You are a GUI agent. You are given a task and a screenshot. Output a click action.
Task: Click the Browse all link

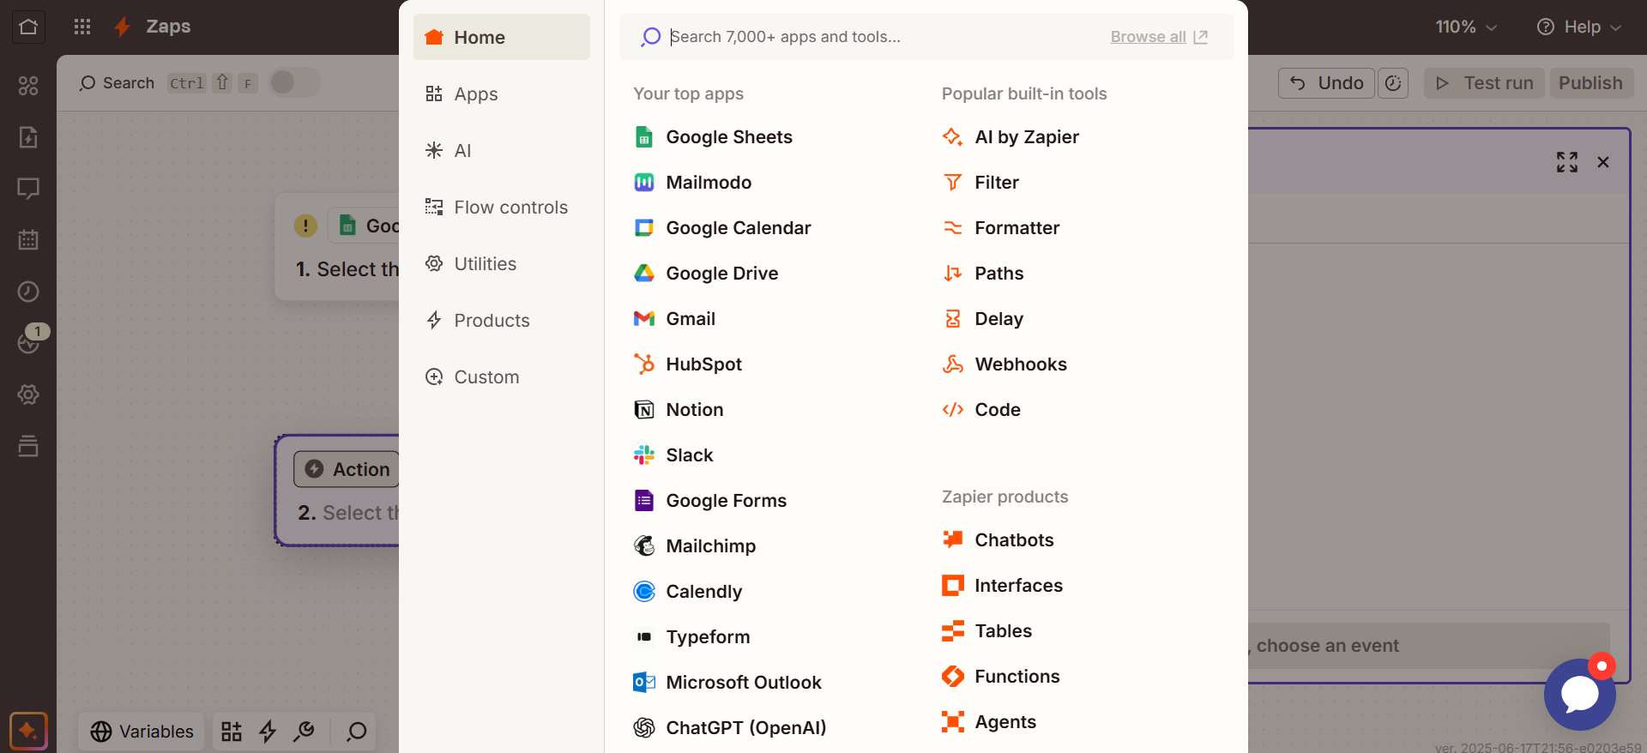point(1159,37)
